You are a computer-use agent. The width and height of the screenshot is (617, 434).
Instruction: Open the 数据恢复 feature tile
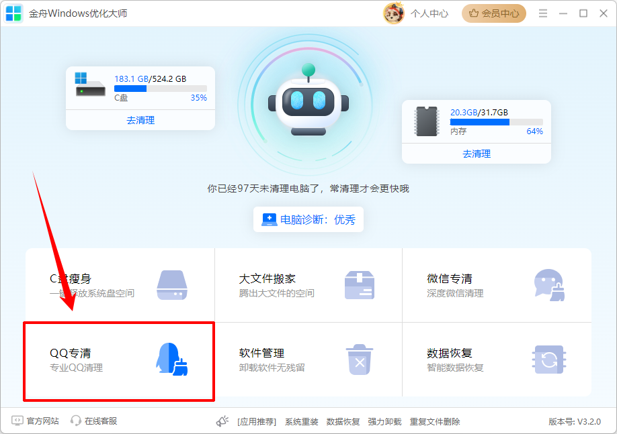[497, 360]
